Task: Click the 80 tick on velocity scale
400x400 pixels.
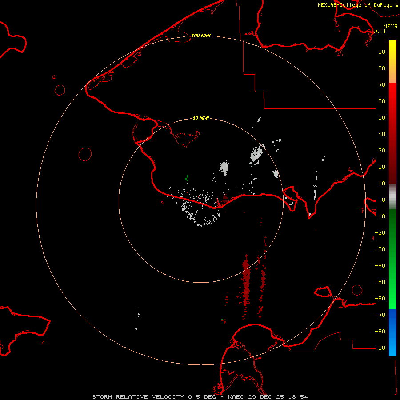Action: (x=382, y=68)
